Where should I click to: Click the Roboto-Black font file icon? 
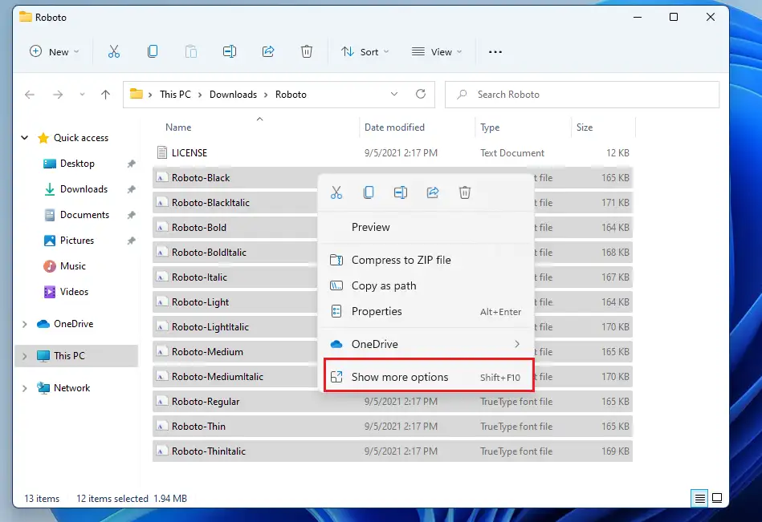pyautogui.click(x=161, y=178)
